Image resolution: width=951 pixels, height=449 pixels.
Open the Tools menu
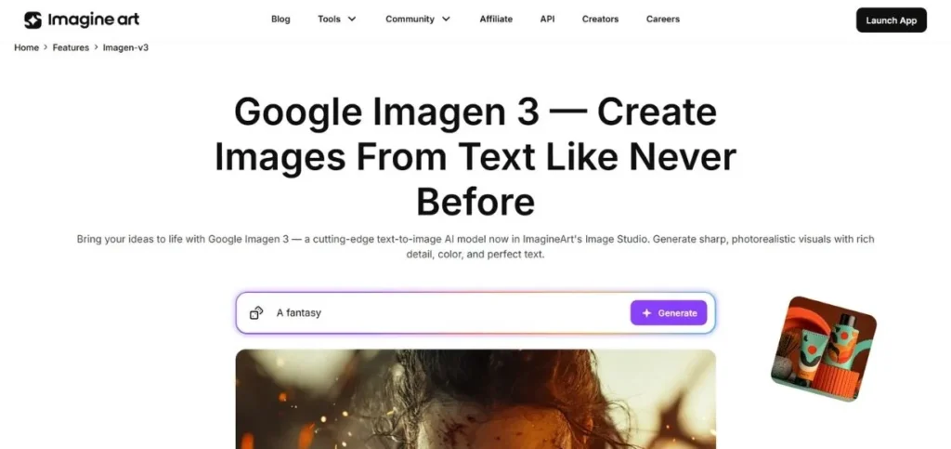pyautogui.click(x=336, y=20)
